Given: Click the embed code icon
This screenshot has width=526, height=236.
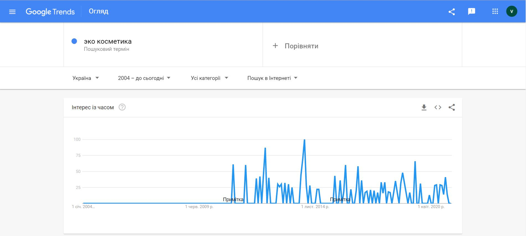Looking at the screenshot, I should pos(438,107).
